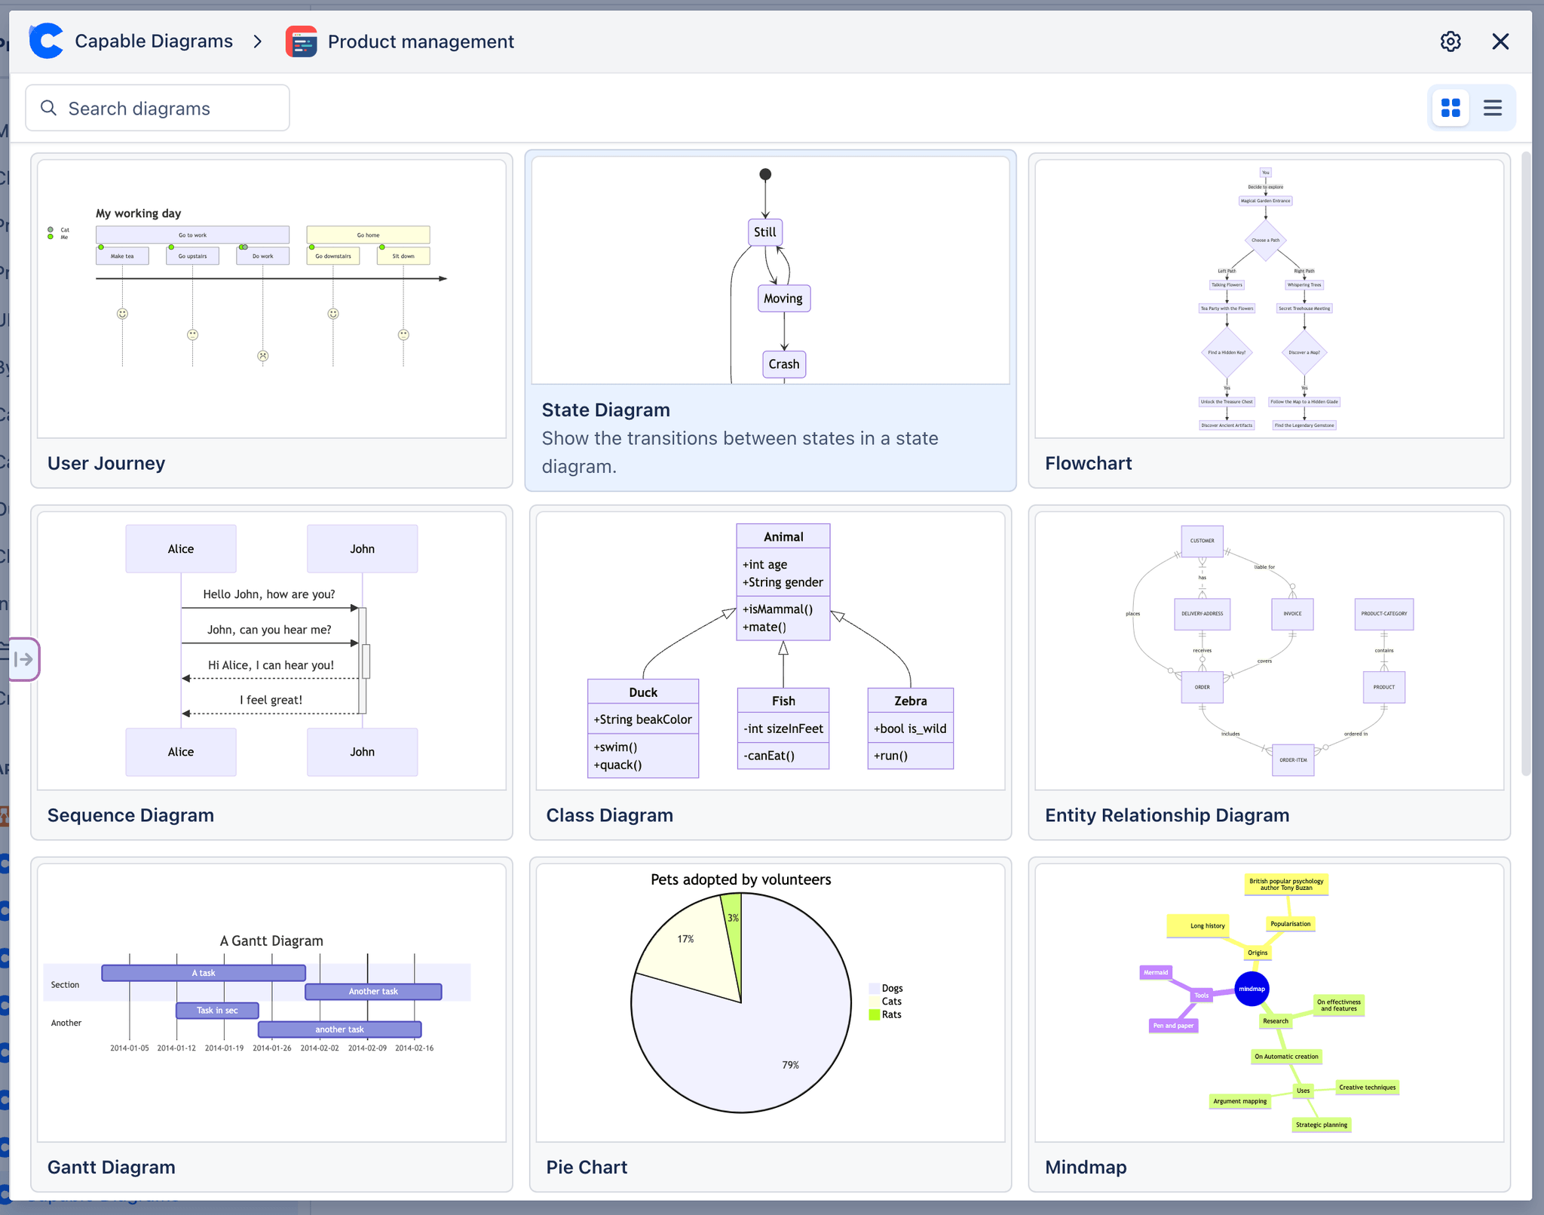1544x1215 pixels.
Task: Open the settings gear icon
Action: [1450, 41]
